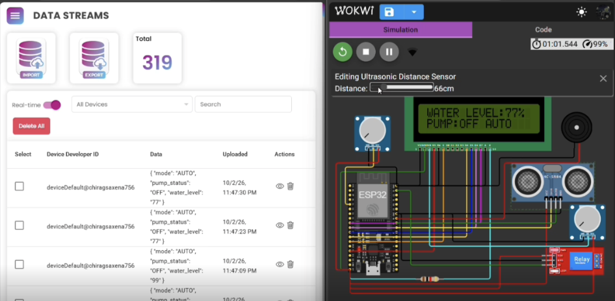The height and width of the screenshot is (301, 615).
Task: Click the Wokwi logo
Action: point(354,11)
